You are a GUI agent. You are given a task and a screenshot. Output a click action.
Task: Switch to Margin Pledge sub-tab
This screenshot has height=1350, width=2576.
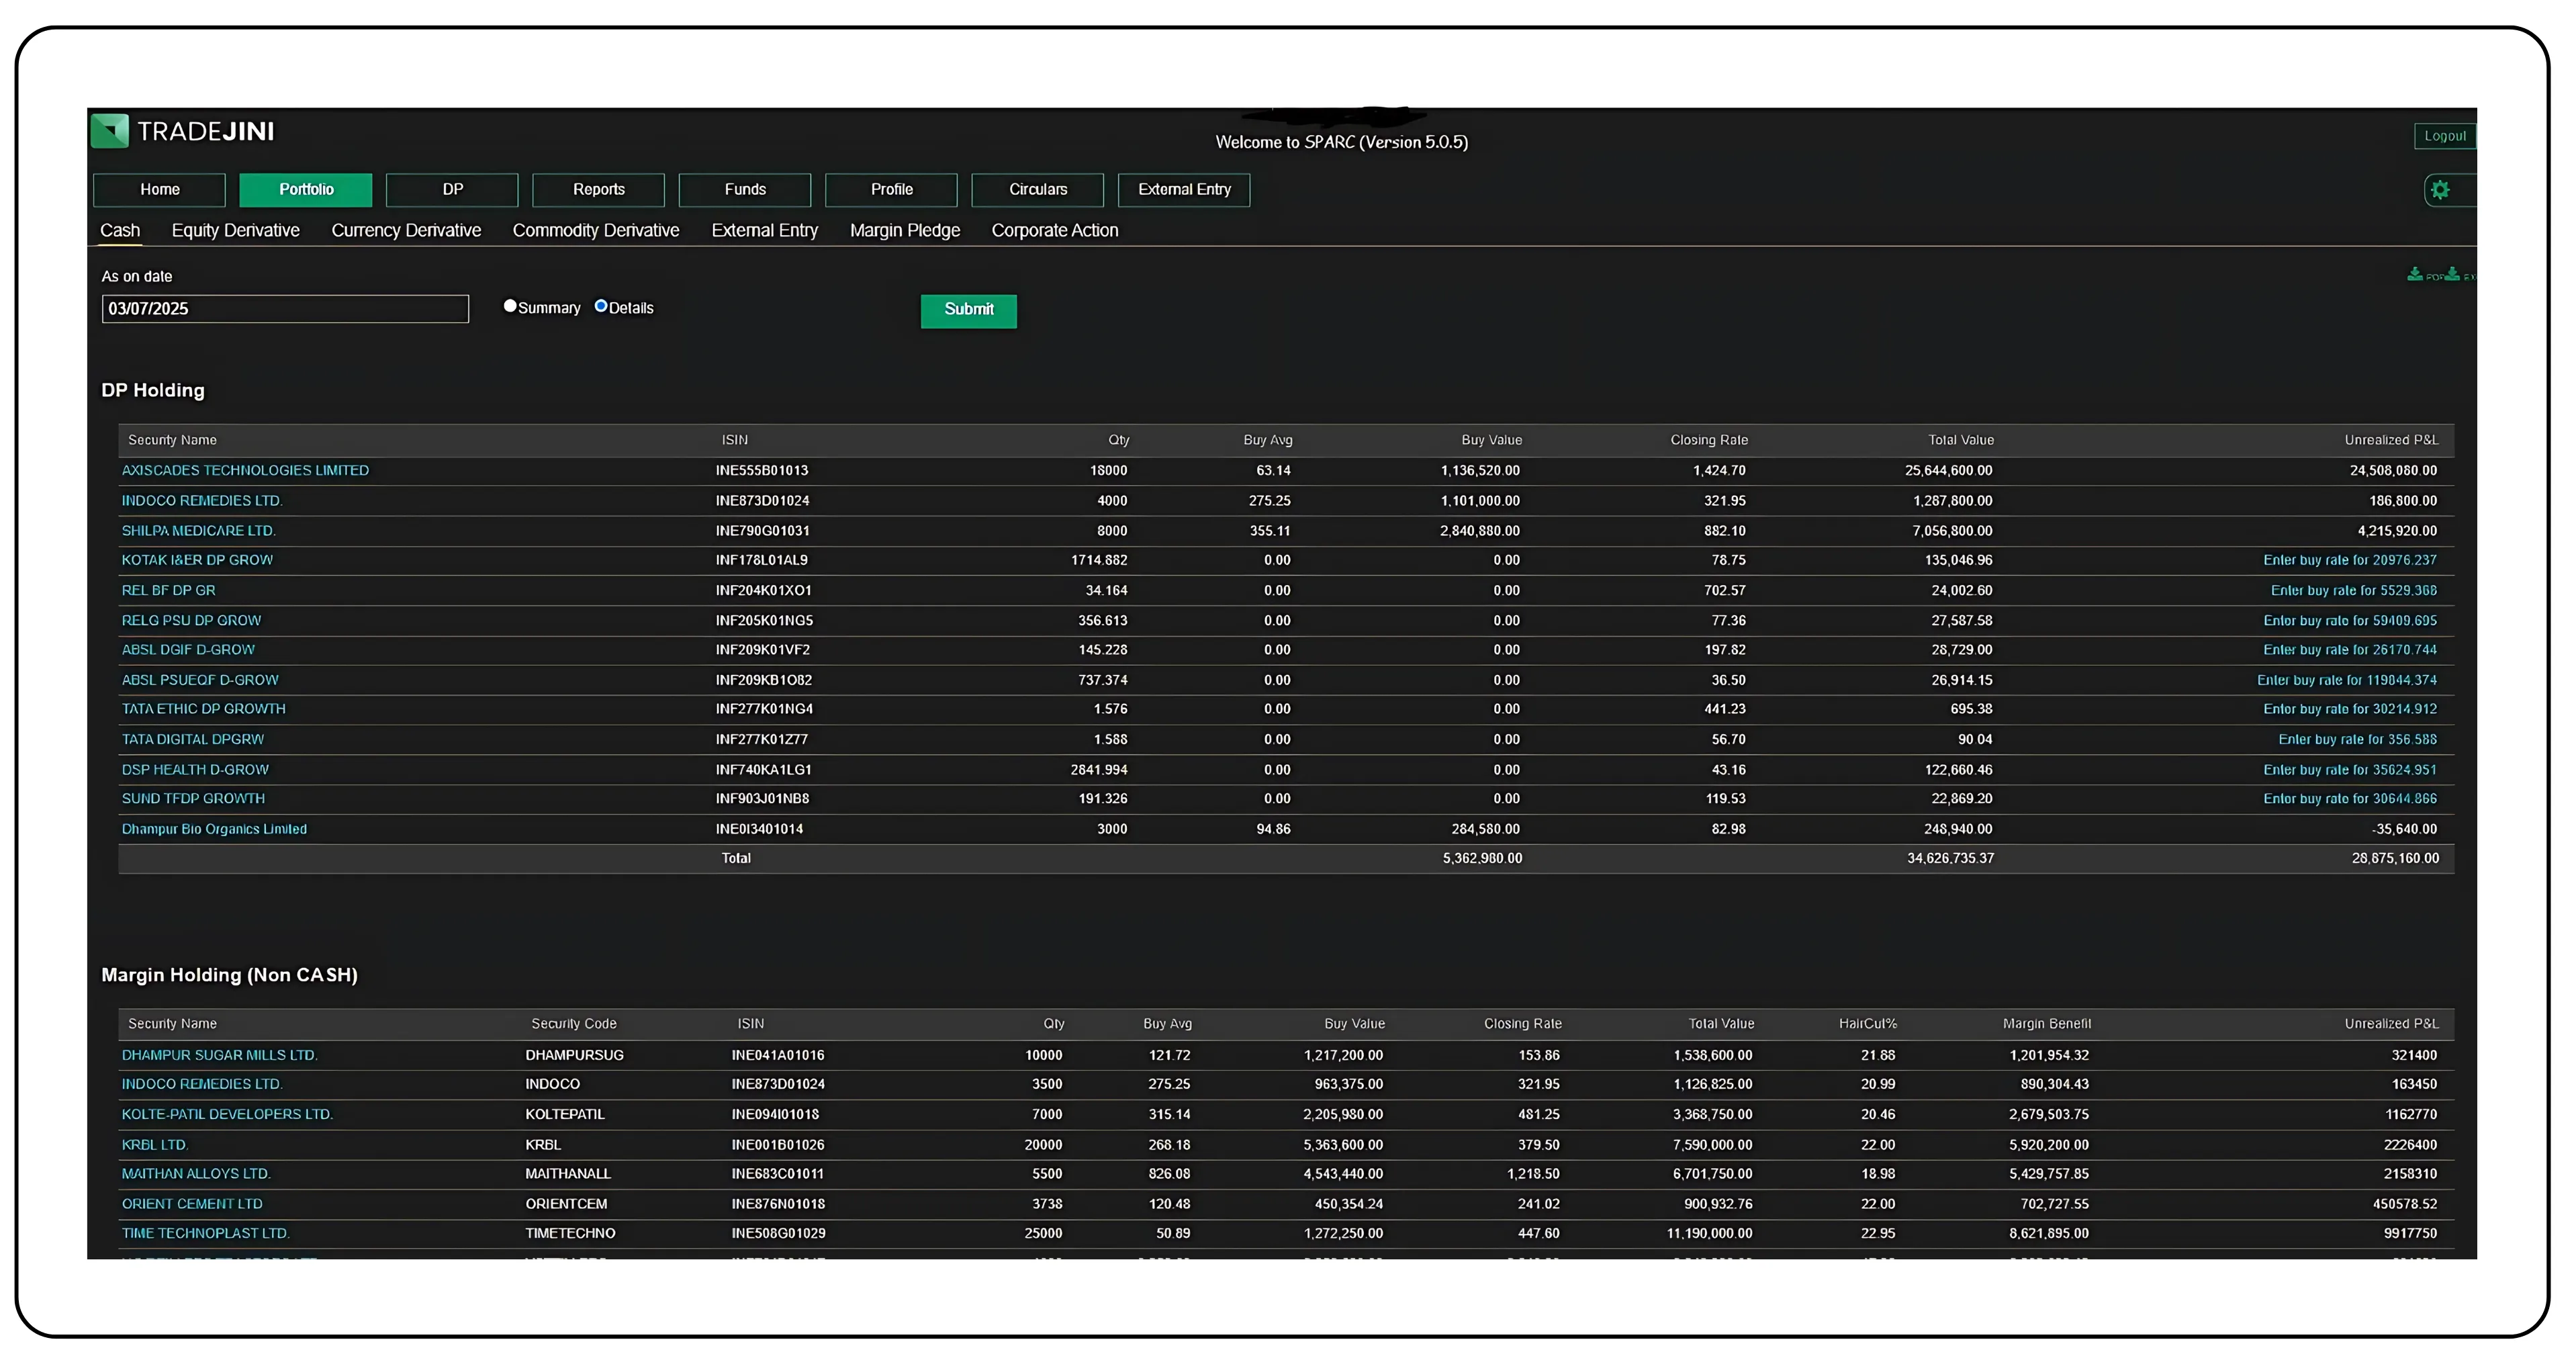pos(905,230)
